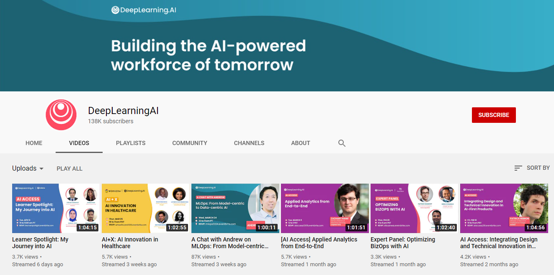Click the 1:00:11 duration badge
Viewport: 554px width, 275px height.
[267, 228]
